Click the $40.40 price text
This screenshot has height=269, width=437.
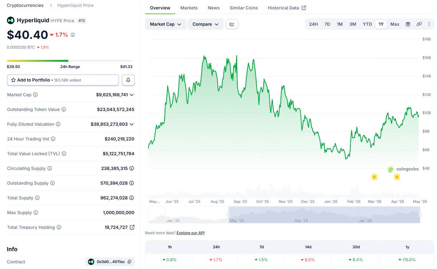[x=27, y=35]
